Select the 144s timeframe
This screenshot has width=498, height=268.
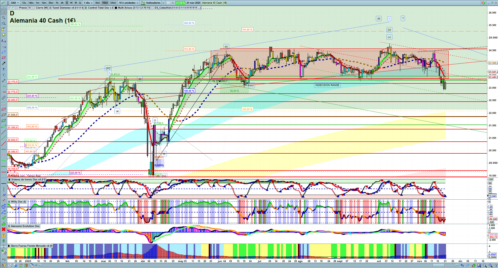tap(31, 3)
